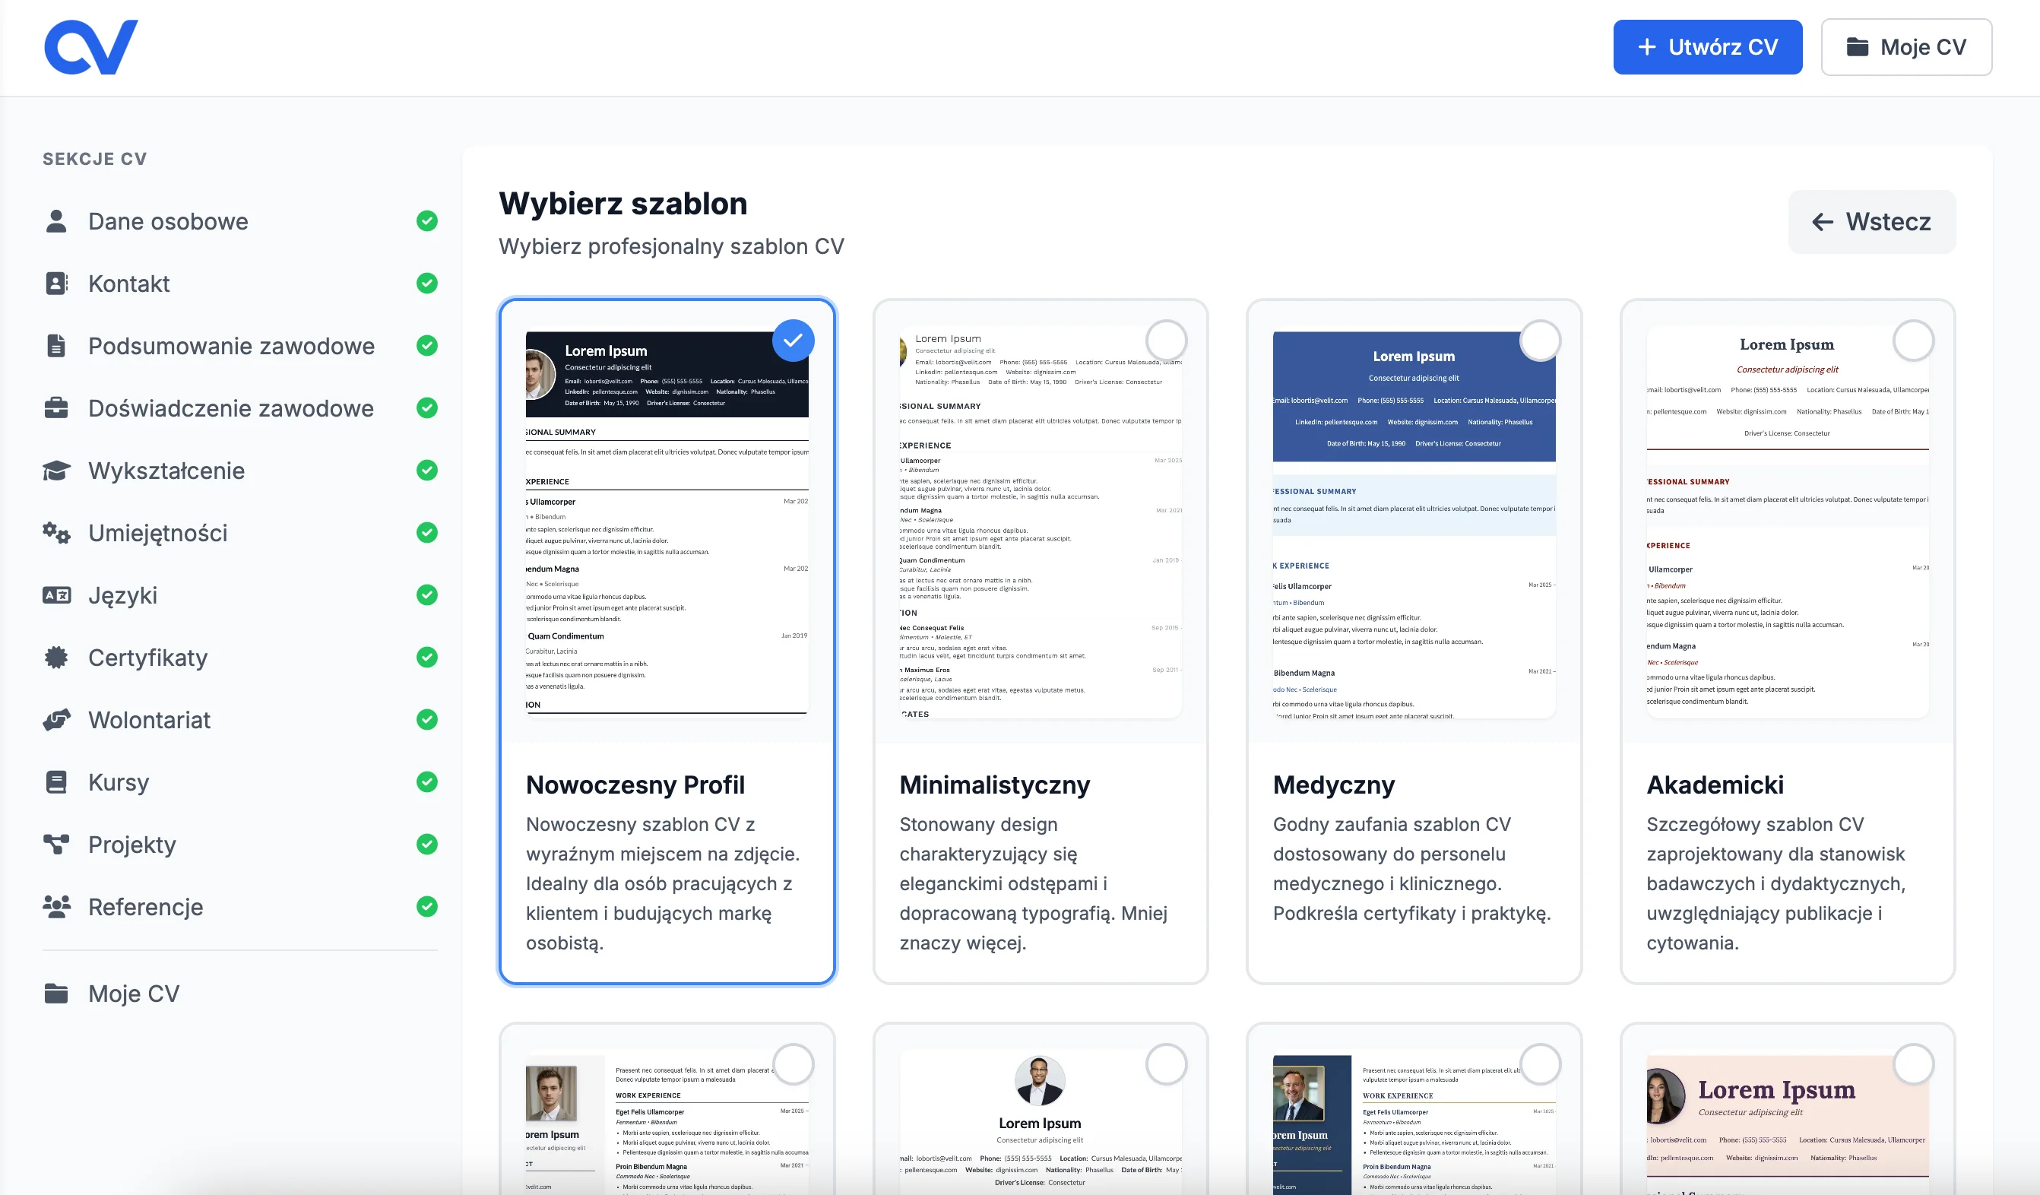Select the graduation cap icon for Wykształcenie

point(55,471)
